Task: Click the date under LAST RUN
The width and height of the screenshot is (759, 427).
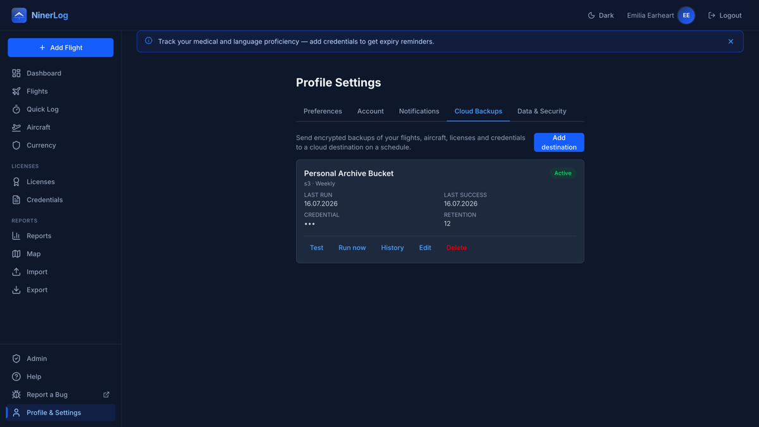Action: point(321,204)
